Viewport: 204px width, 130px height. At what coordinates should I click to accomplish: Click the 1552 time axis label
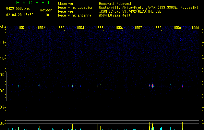(41, 28)
